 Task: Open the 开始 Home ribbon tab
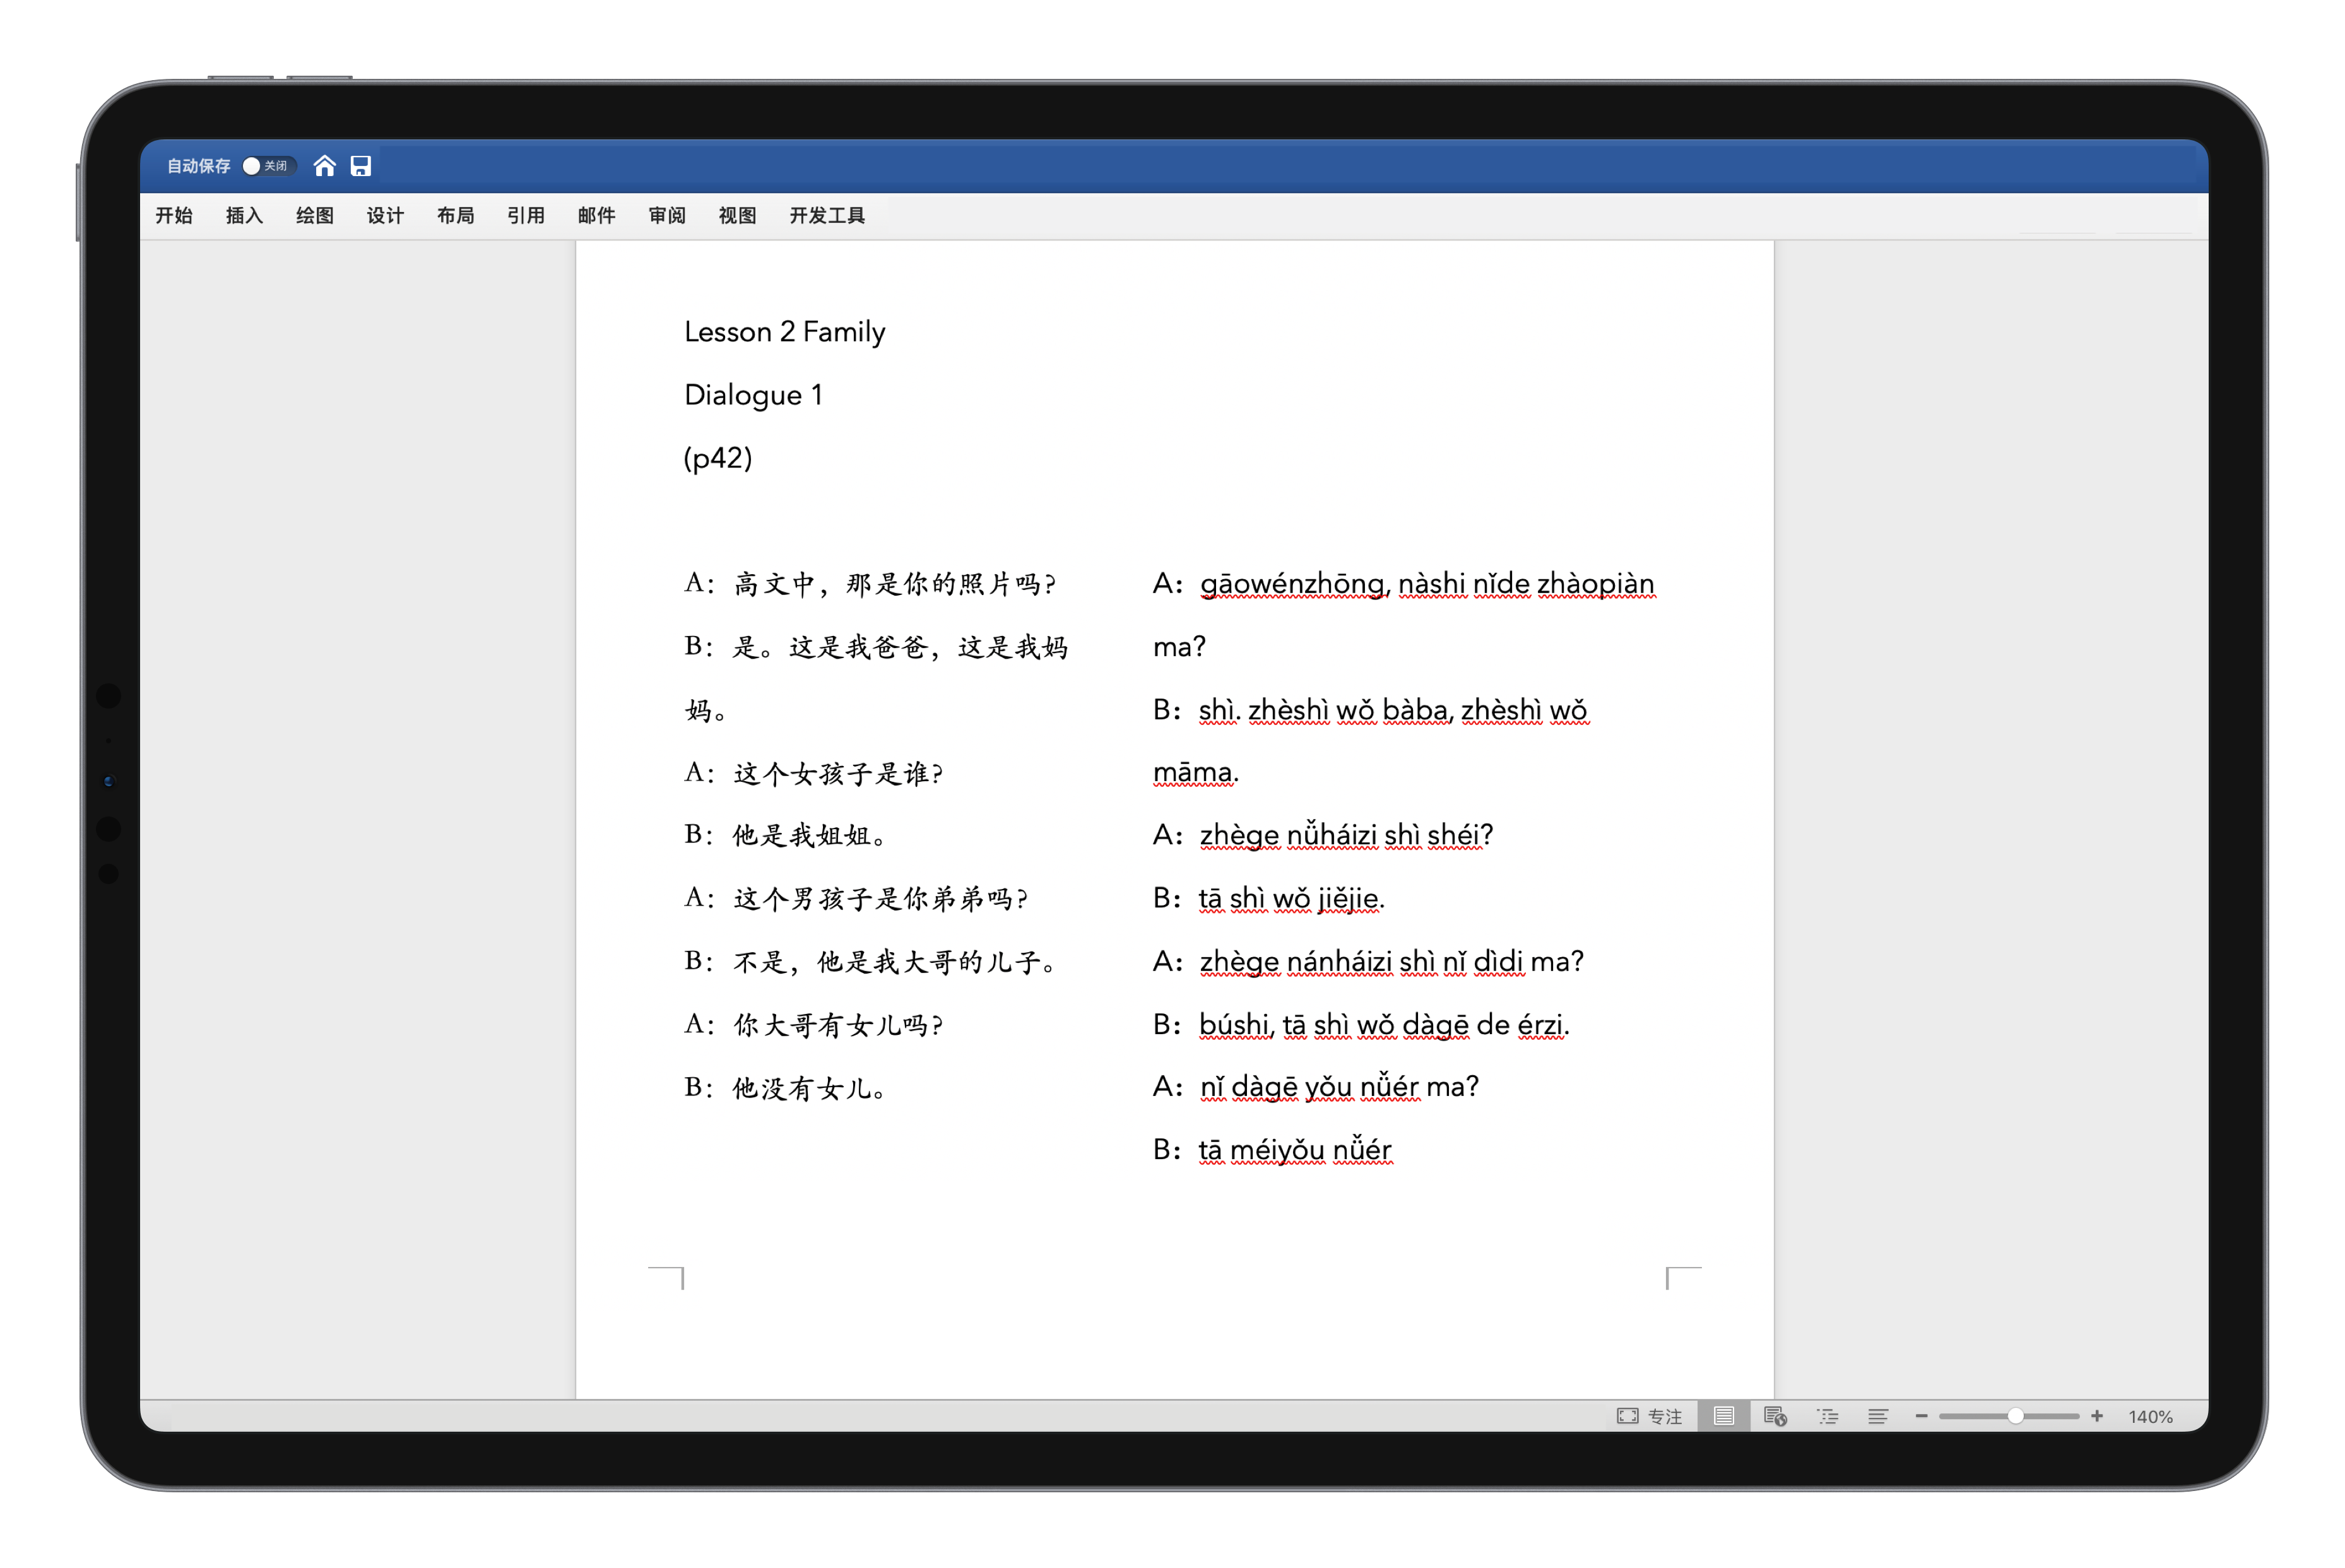pyautogui.click(x=174, y=215)
